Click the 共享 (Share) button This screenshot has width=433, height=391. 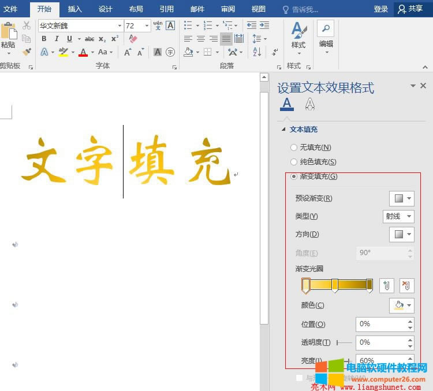pyautogui.click(x=410, y=9)
